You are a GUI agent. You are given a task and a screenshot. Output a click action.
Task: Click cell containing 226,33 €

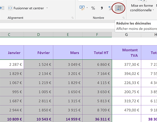(x=126, y=83)
